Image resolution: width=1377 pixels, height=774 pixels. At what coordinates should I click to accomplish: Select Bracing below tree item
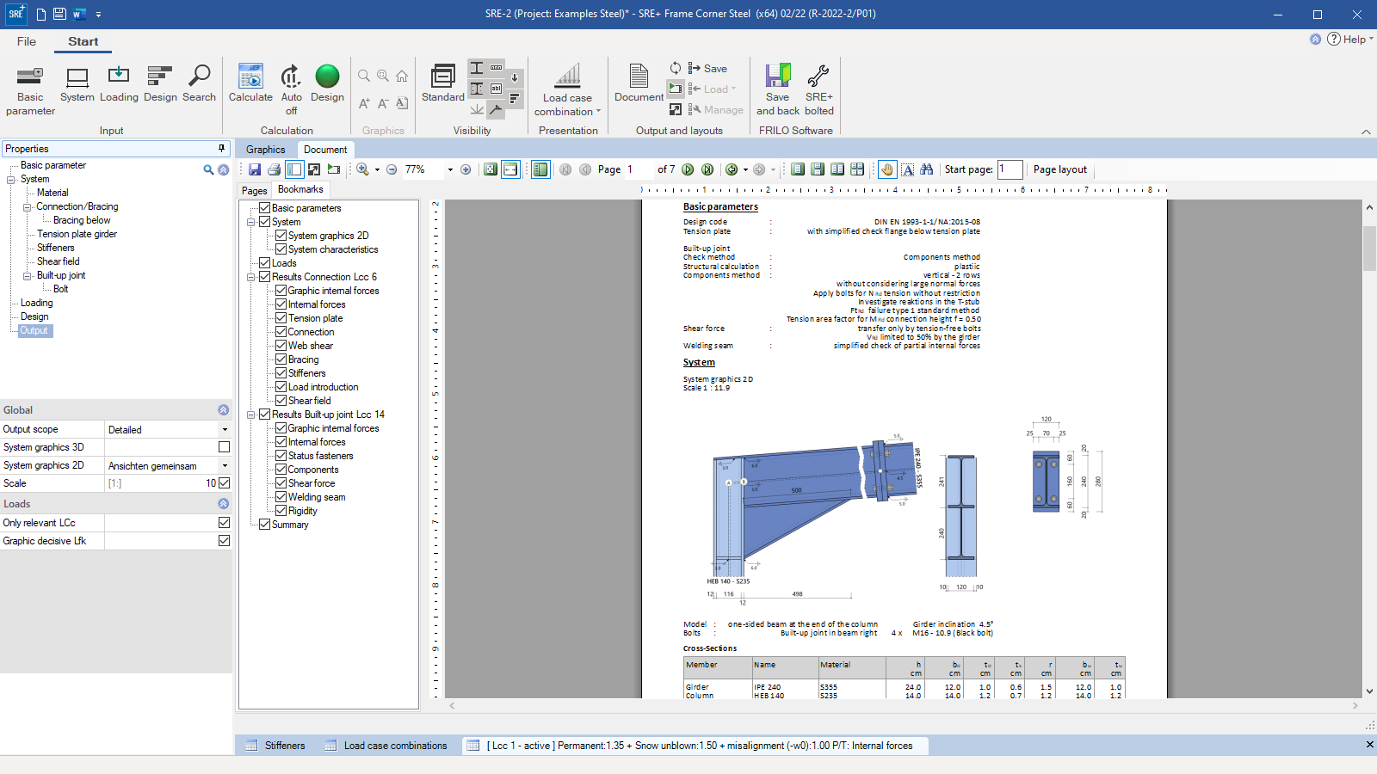[82, 220]
